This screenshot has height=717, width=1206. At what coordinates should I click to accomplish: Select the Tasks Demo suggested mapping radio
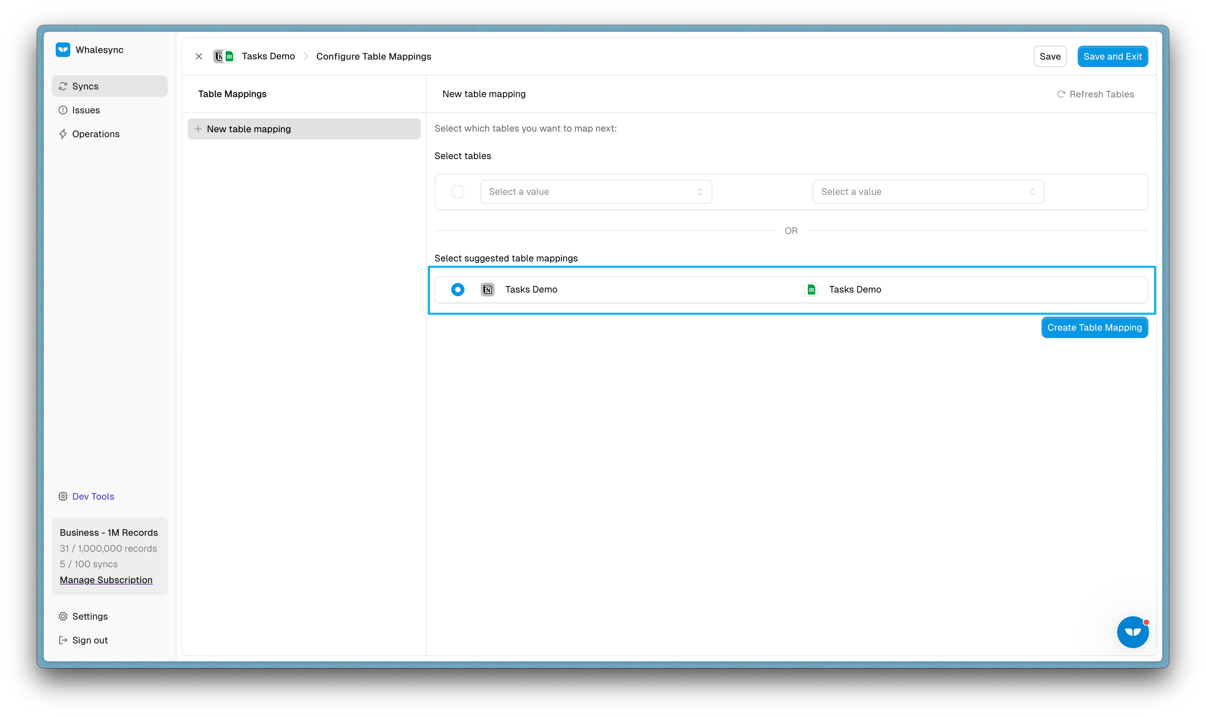tap(457, 289)
